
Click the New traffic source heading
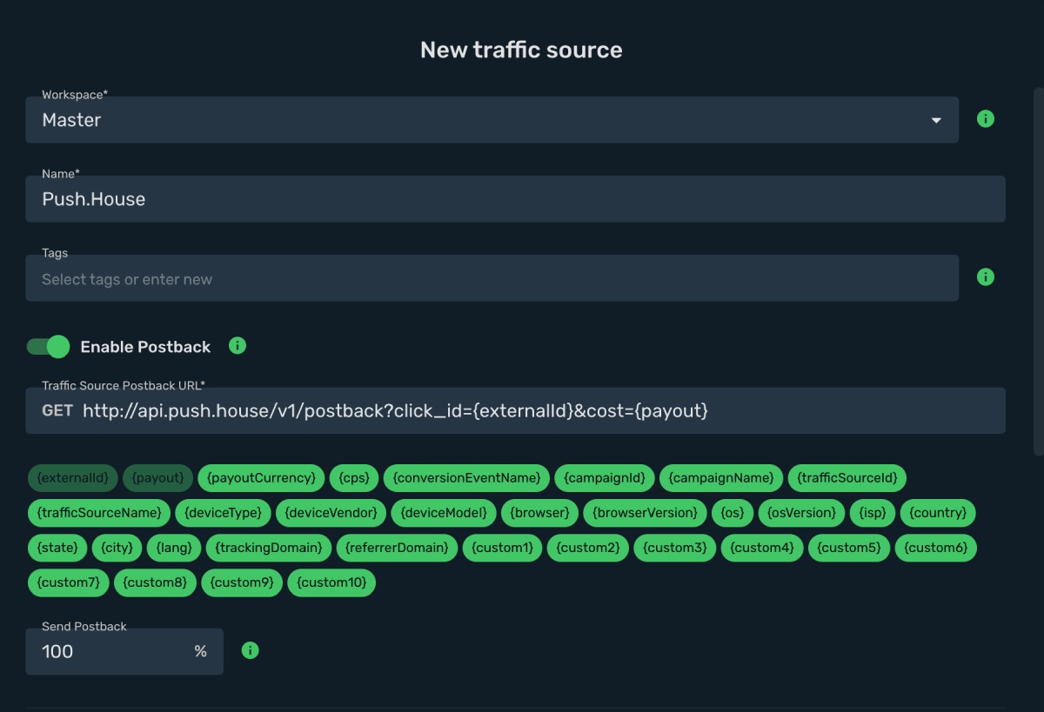point(521,50)
